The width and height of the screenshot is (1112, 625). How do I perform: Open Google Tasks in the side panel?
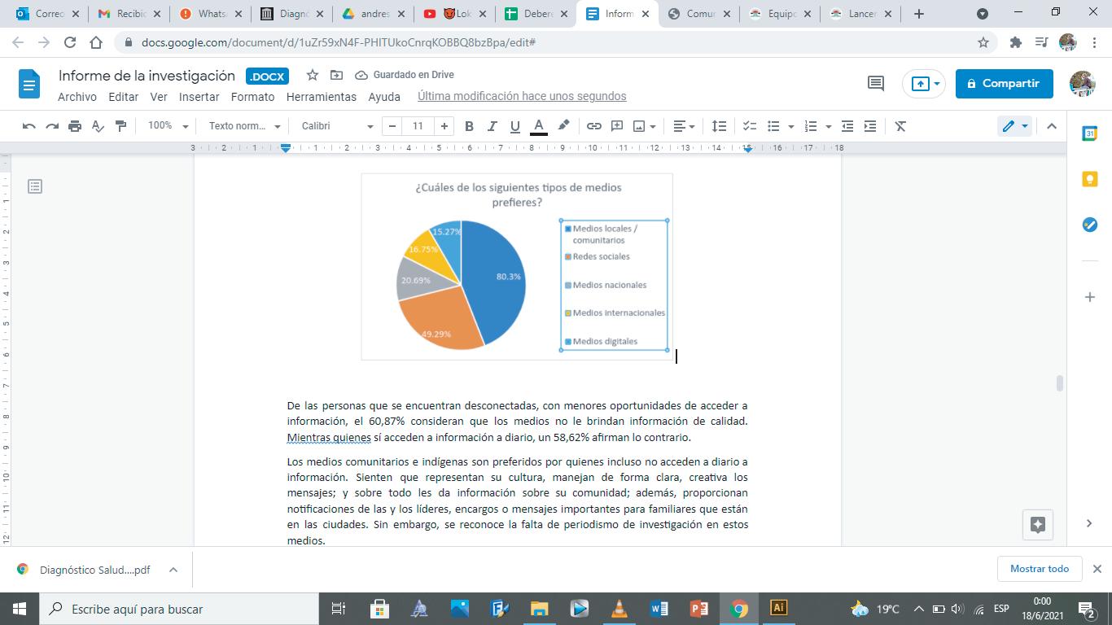click(1090, 225)
